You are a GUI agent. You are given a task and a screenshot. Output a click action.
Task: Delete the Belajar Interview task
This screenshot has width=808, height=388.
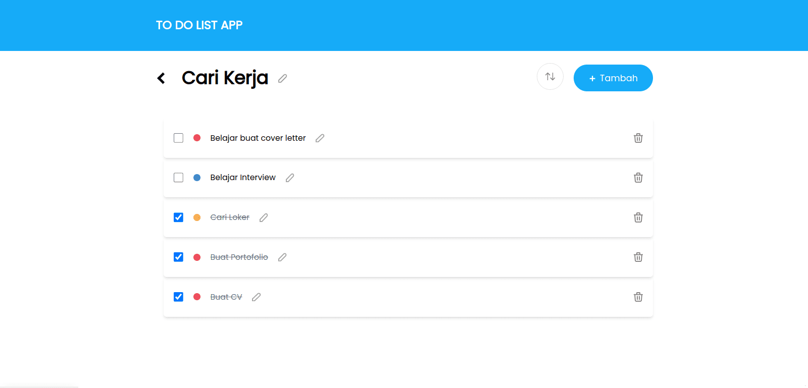tap(638, 178)
